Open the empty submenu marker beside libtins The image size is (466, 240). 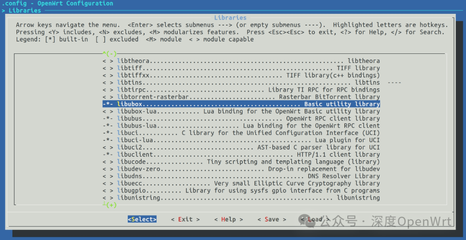tap(394, 82)
